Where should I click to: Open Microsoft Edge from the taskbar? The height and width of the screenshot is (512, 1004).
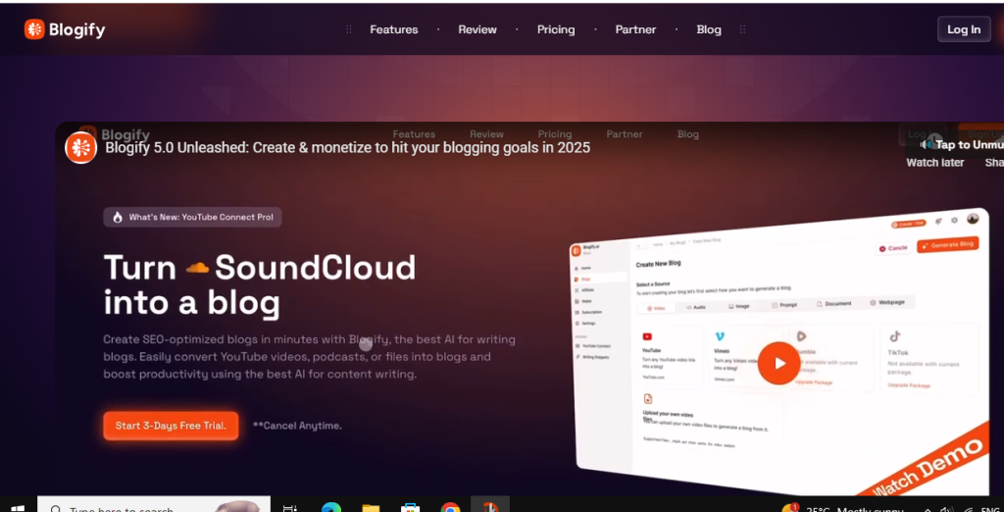331,507
